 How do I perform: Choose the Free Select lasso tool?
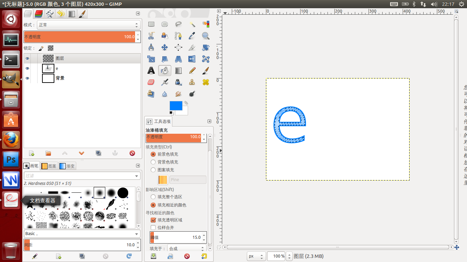(178, 24)
